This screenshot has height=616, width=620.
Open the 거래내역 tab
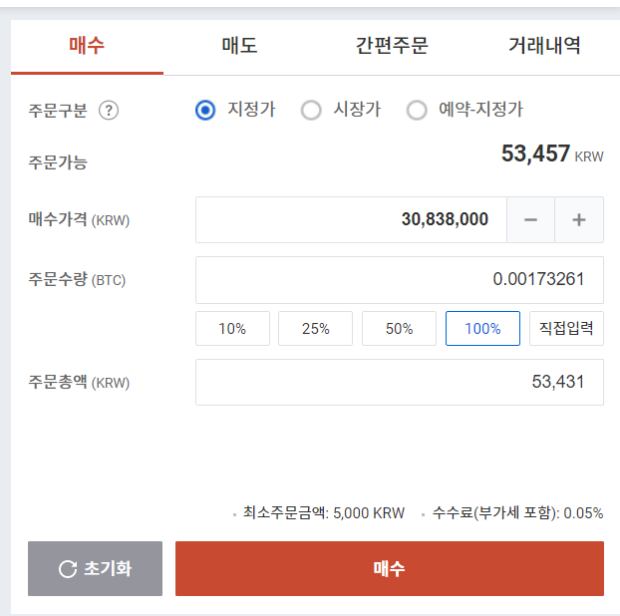544,46
